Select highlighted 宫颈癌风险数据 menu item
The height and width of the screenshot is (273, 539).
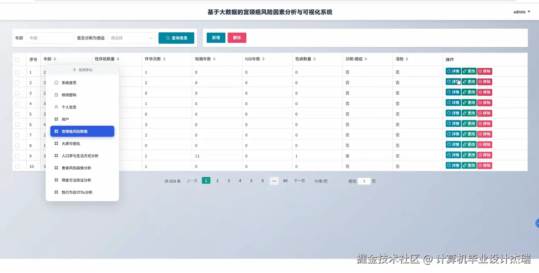click(x=82, y=131)
